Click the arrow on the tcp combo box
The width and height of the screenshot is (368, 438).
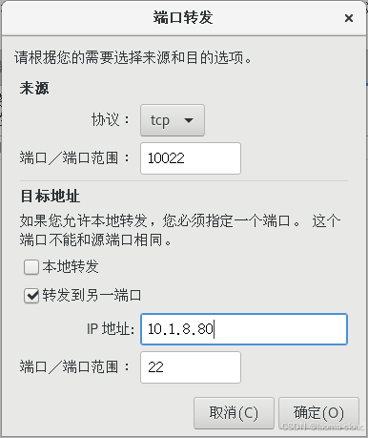pos(189,120)
